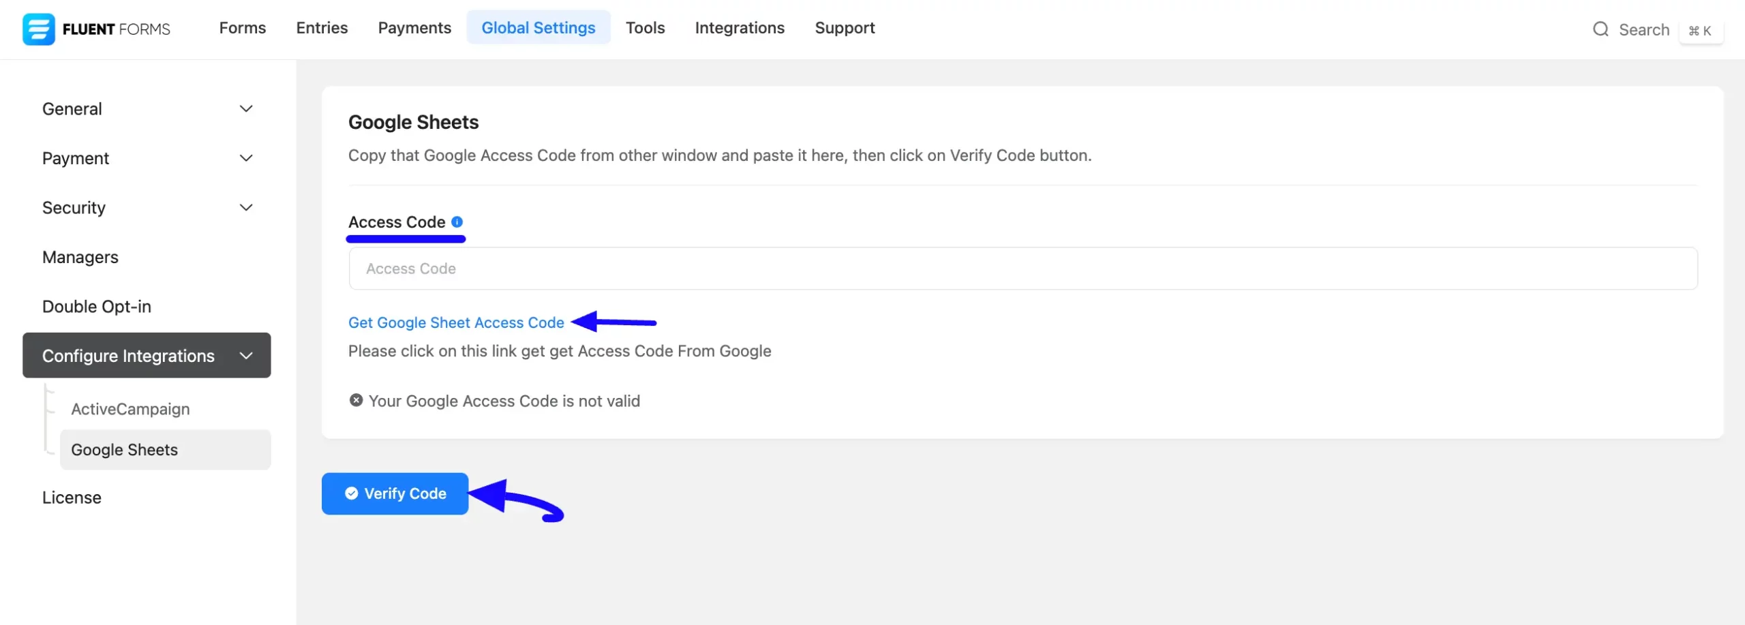Click the FLUENT FORMS brand text
Screen dimensions: 1745x625
click(x=117, y=29)
